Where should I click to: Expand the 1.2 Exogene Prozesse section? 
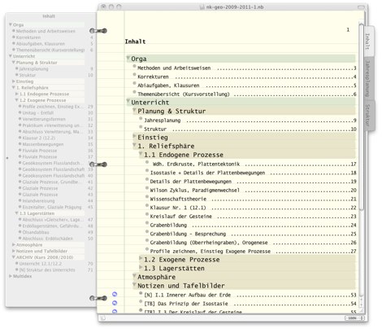(141, 258)
